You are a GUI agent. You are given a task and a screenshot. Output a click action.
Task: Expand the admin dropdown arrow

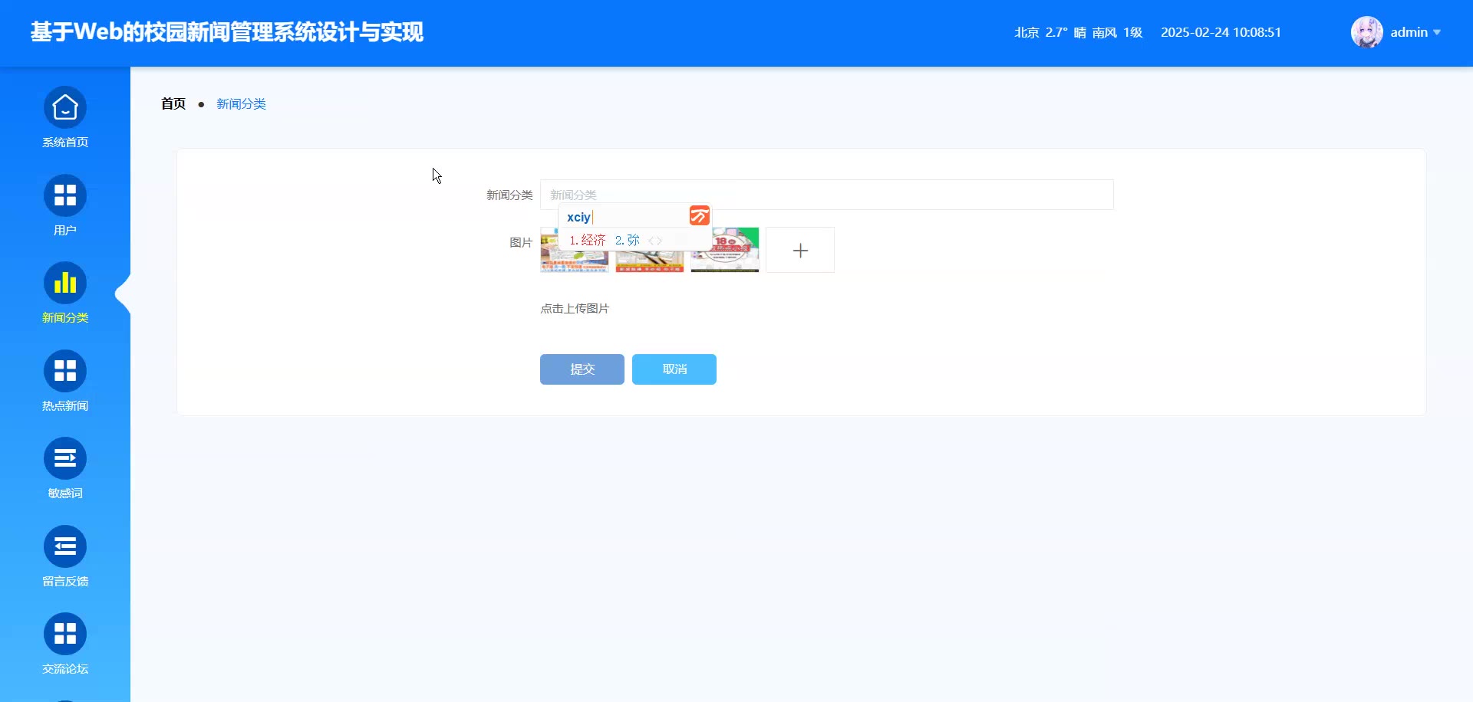1437,33
